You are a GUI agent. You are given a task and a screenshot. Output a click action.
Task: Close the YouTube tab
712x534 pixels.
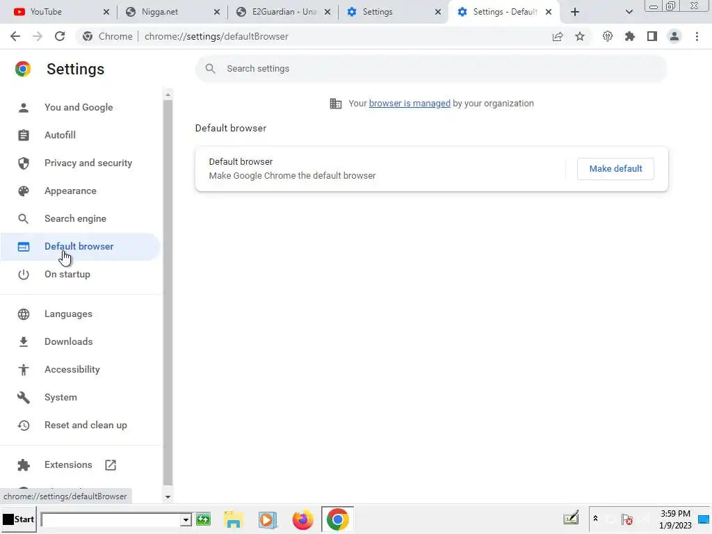coord(106,12)
